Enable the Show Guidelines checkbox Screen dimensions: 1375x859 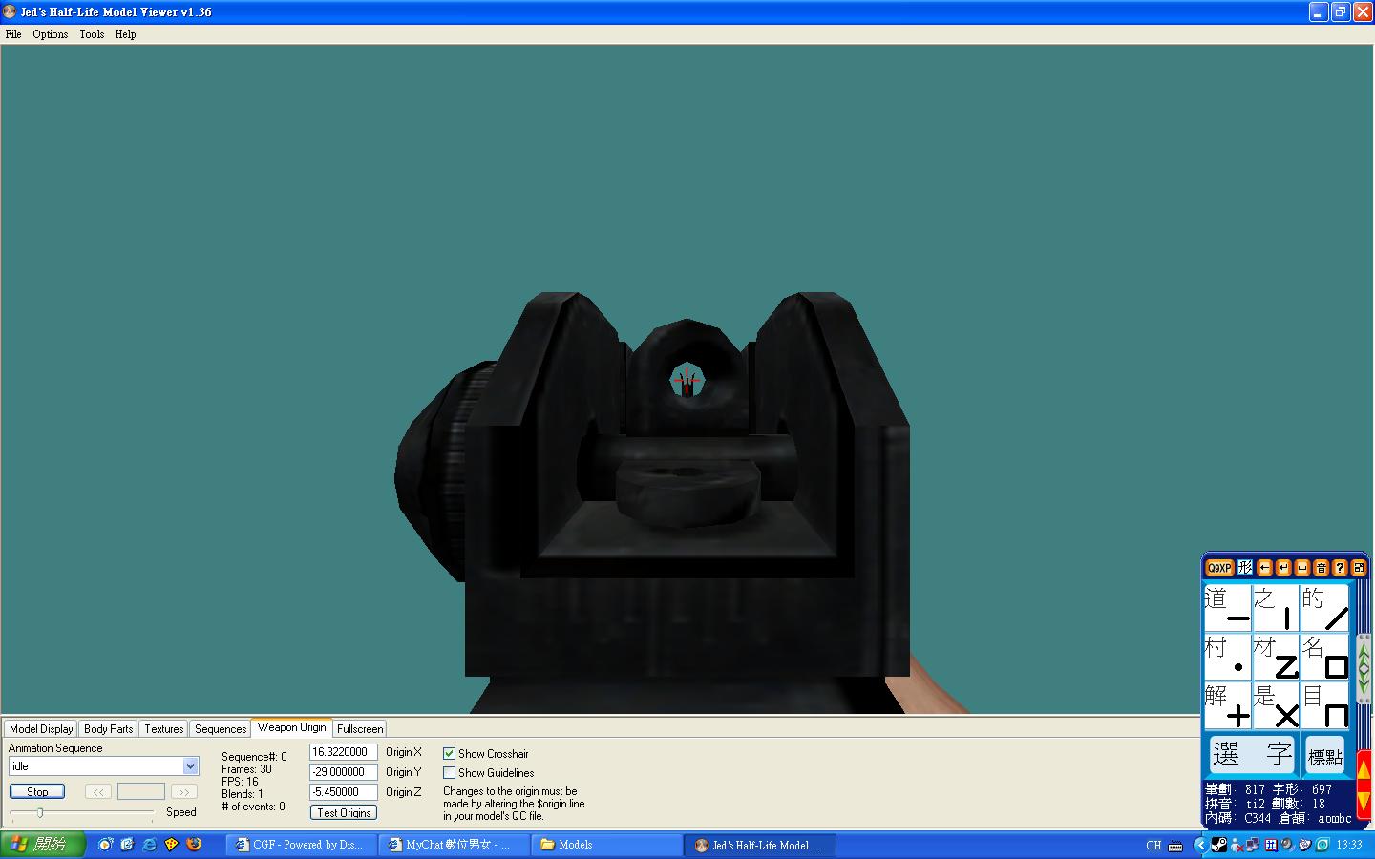(x=449, y=773)
